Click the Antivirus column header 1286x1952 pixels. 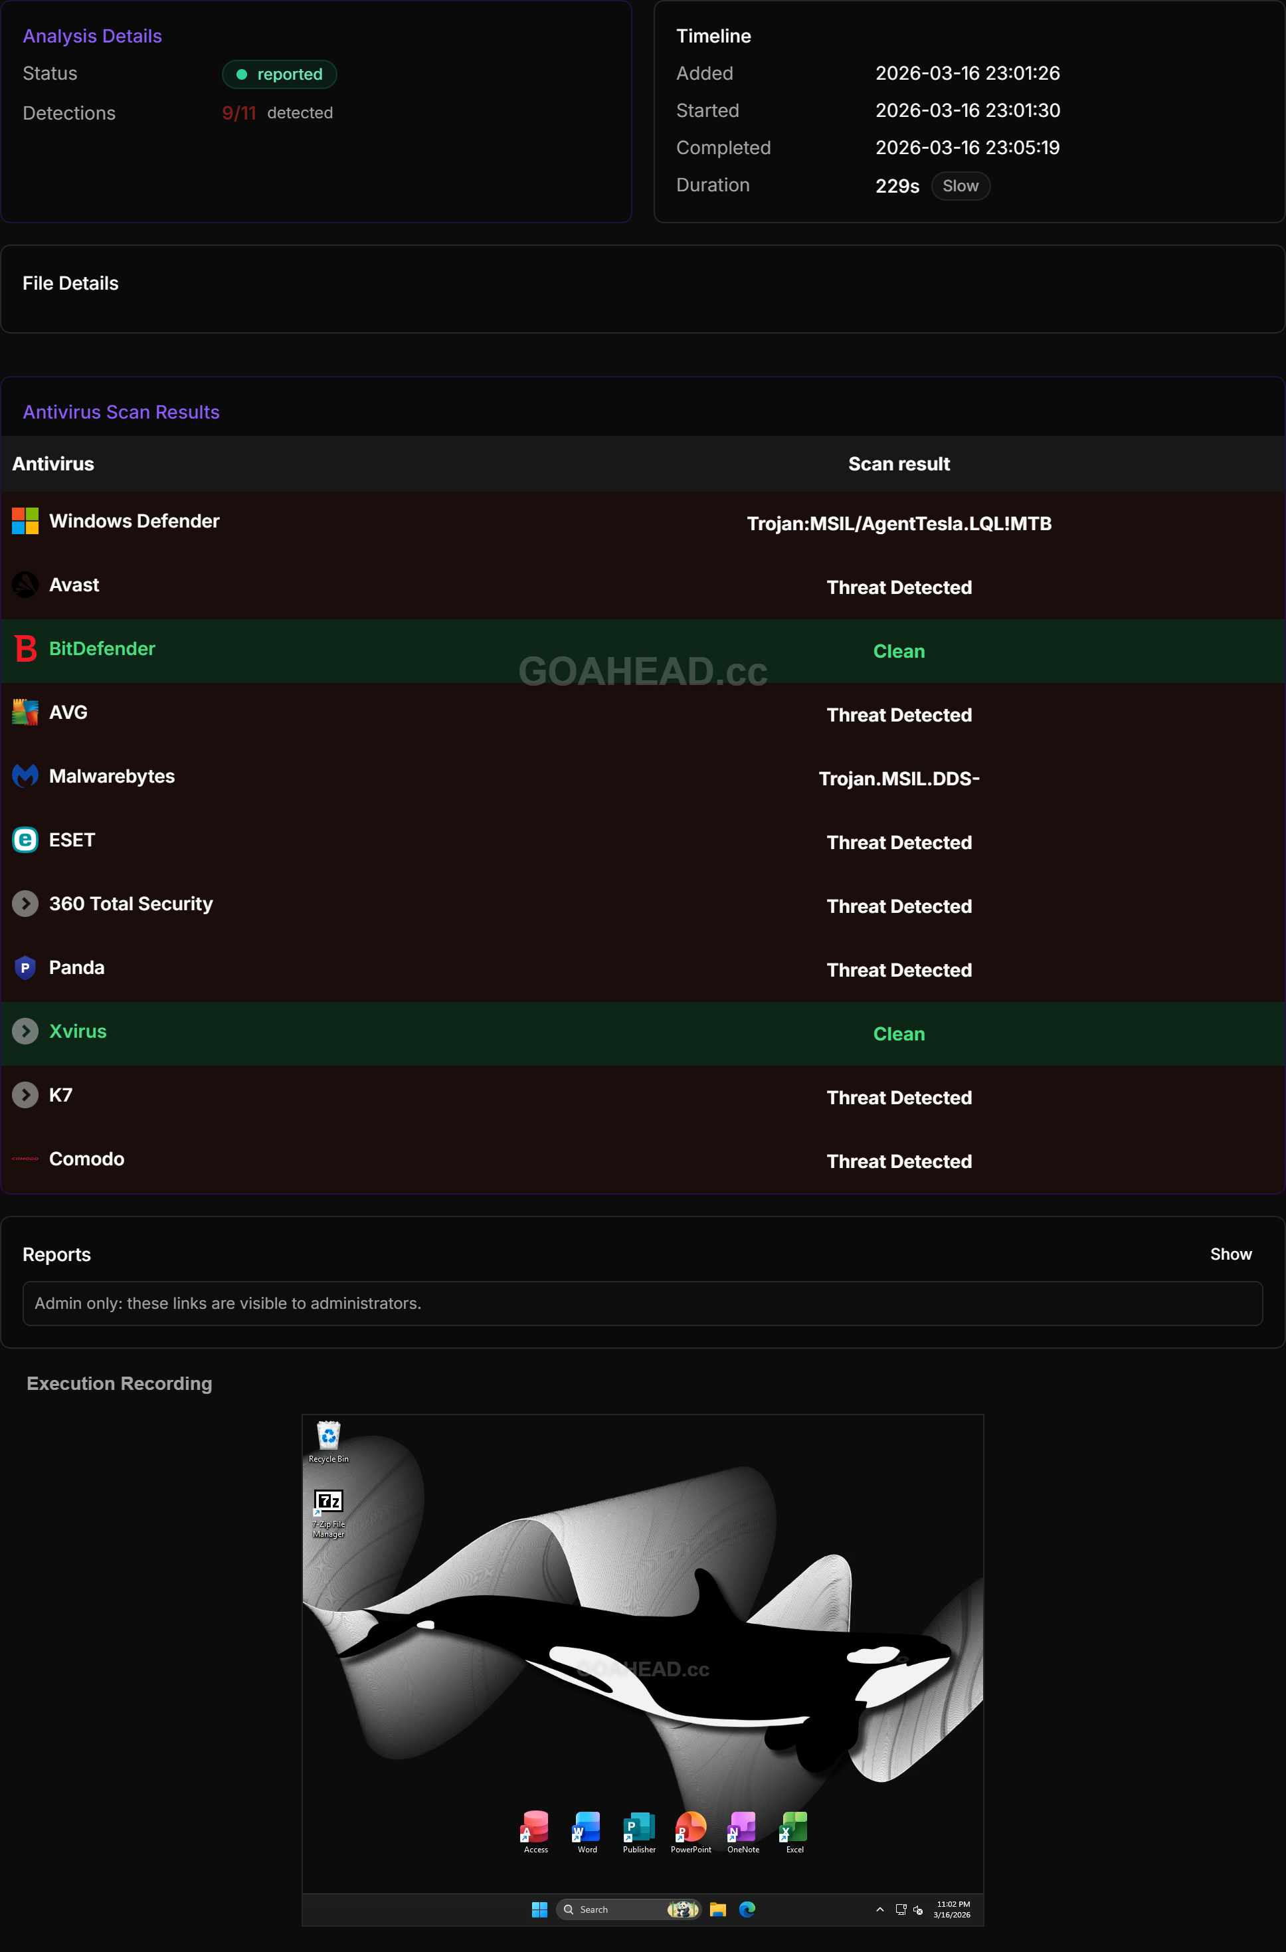pyautogui.click(x=53, y=463)
